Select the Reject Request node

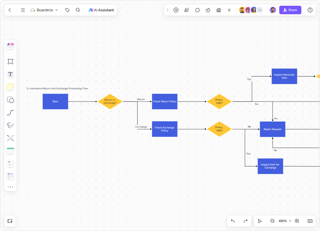coord(273,129)
